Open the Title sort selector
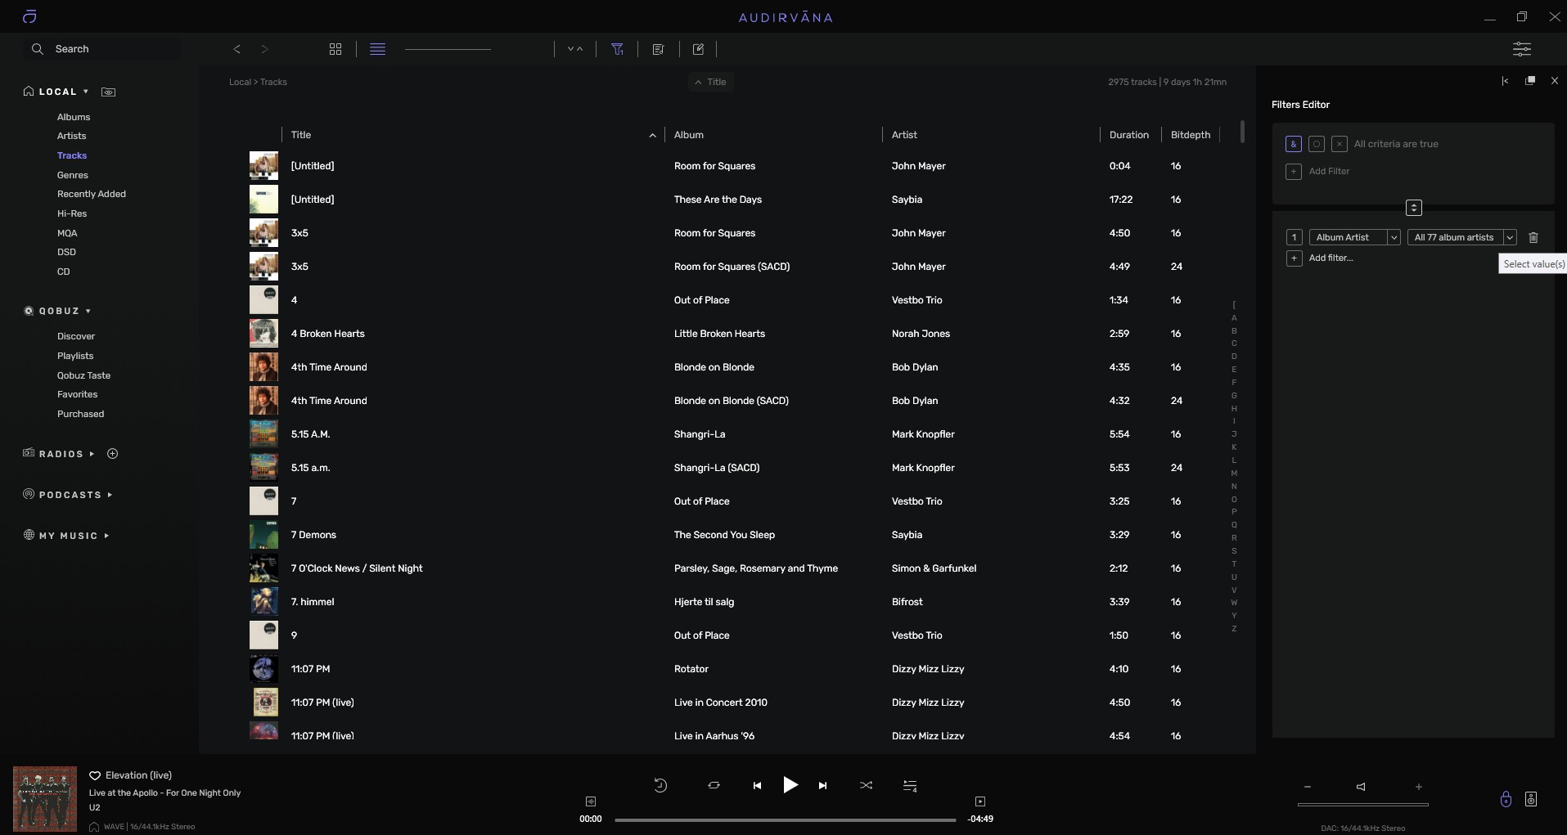Viewport: 1567px width, 835px height. click(710, 82)
